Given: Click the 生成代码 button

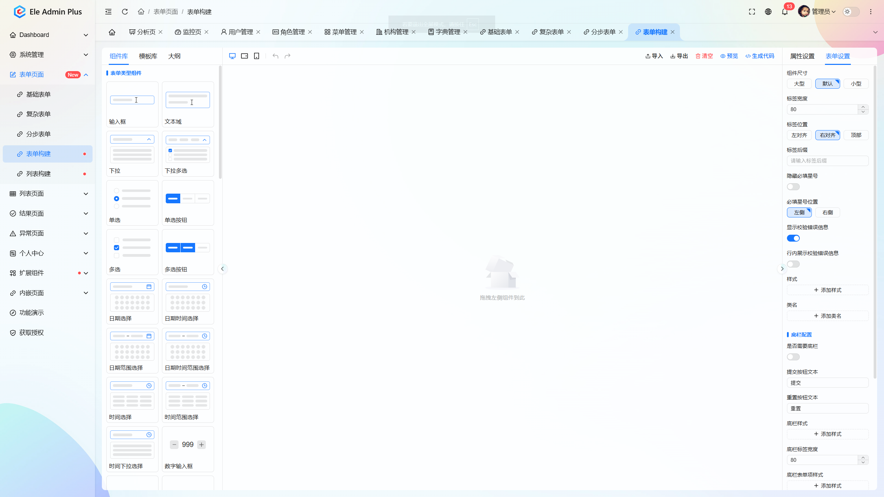Looking at the screenshot, I should pos(760,56).
